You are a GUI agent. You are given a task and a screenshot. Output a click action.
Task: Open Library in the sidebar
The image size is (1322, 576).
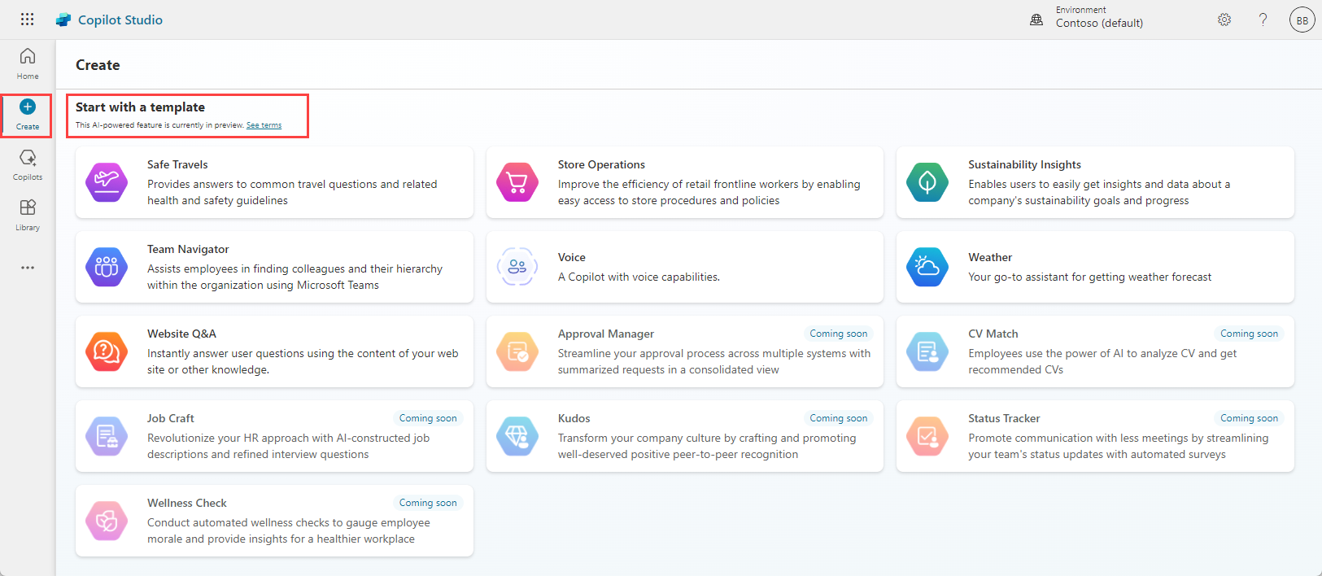pos(28,216)
